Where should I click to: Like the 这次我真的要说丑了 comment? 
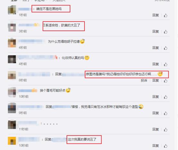(x=165, y=146)
